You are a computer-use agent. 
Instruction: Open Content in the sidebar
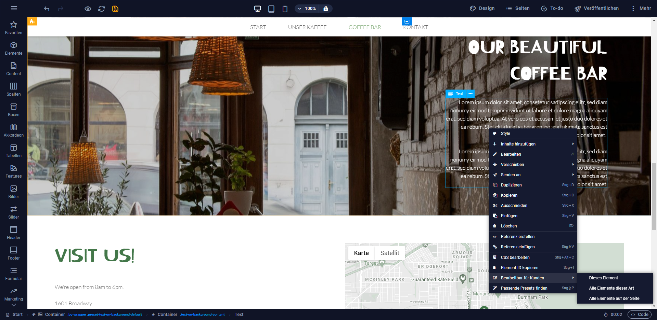pos(14,69)
